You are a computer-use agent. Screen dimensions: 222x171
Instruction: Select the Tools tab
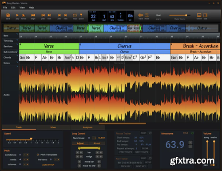pyautogui.click(x=19, y=127)
